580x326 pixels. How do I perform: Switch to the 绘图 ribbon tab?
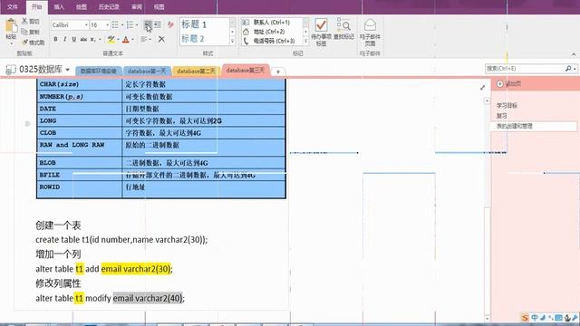(x=82, y=6)
